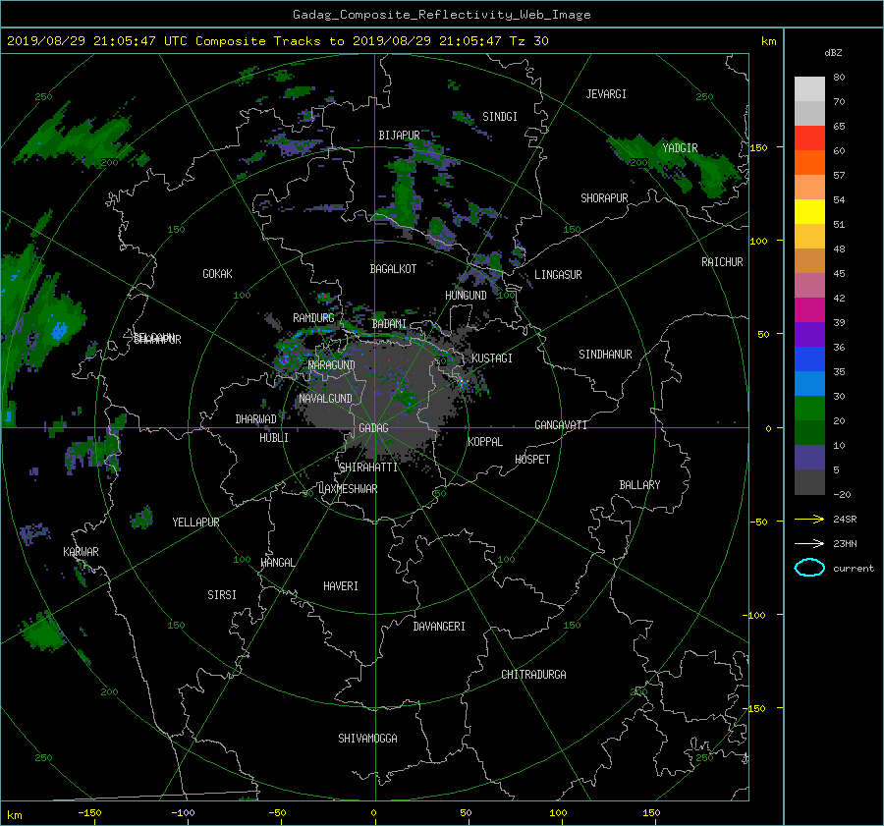
Task: Click the HANGAL city label
Action: click(x=278, y=563)
